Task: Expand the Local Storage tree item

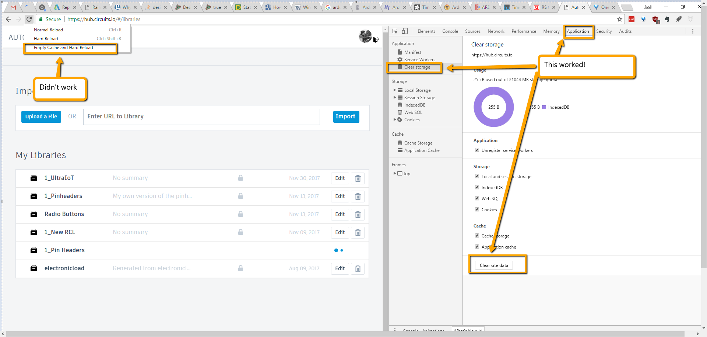Action: (395, 90)
